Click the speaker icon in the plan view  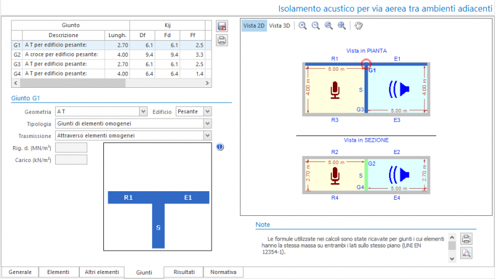click(x=399, y=89)
